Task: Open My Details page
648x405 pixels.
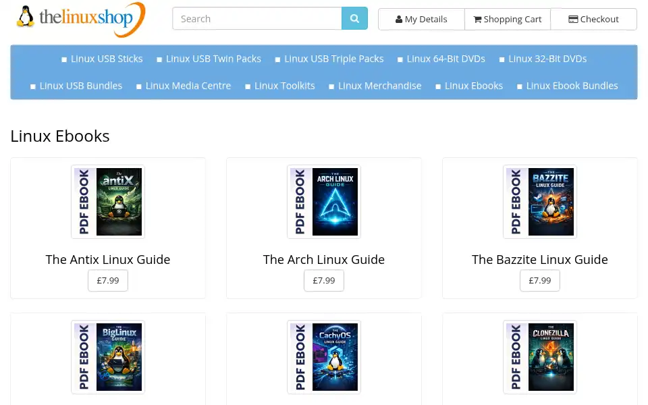Action: pyautogui.click(x=421, y=20)
